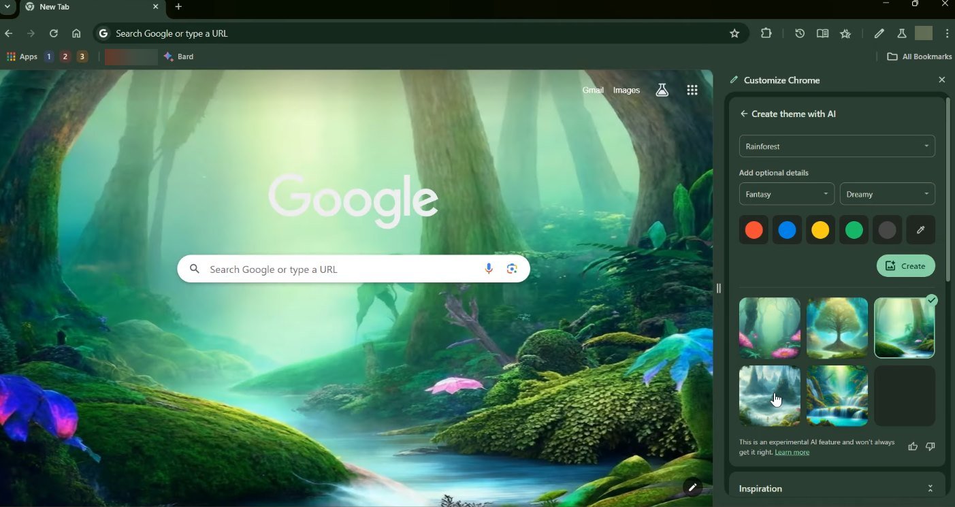
Task: Click the edit pencil button on page corner
Action: coord(692,487)
